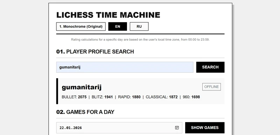The image size is (280, 135).
Task: Click the SHOW GAMES button
Action: 205,128
